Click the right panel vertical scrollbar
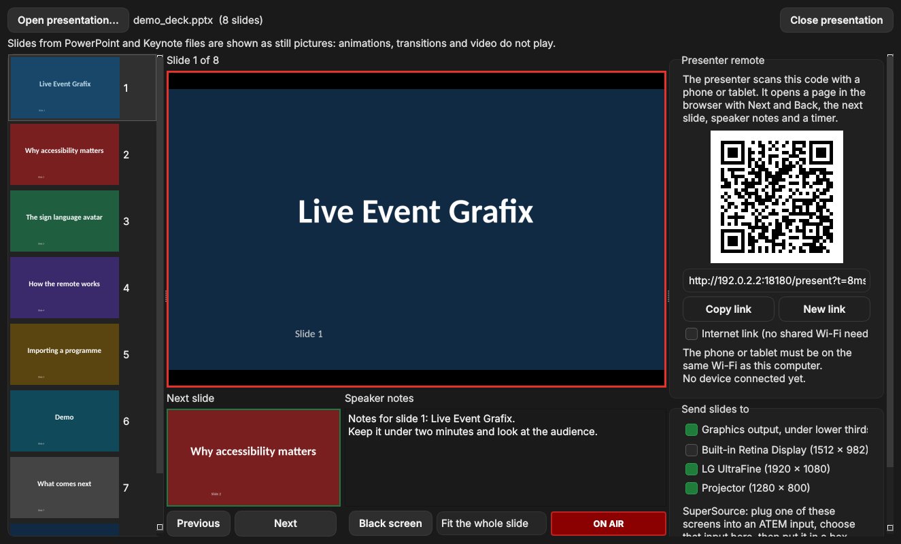The width and height of the screenshot is (901, 544). [x=890, y=262]
